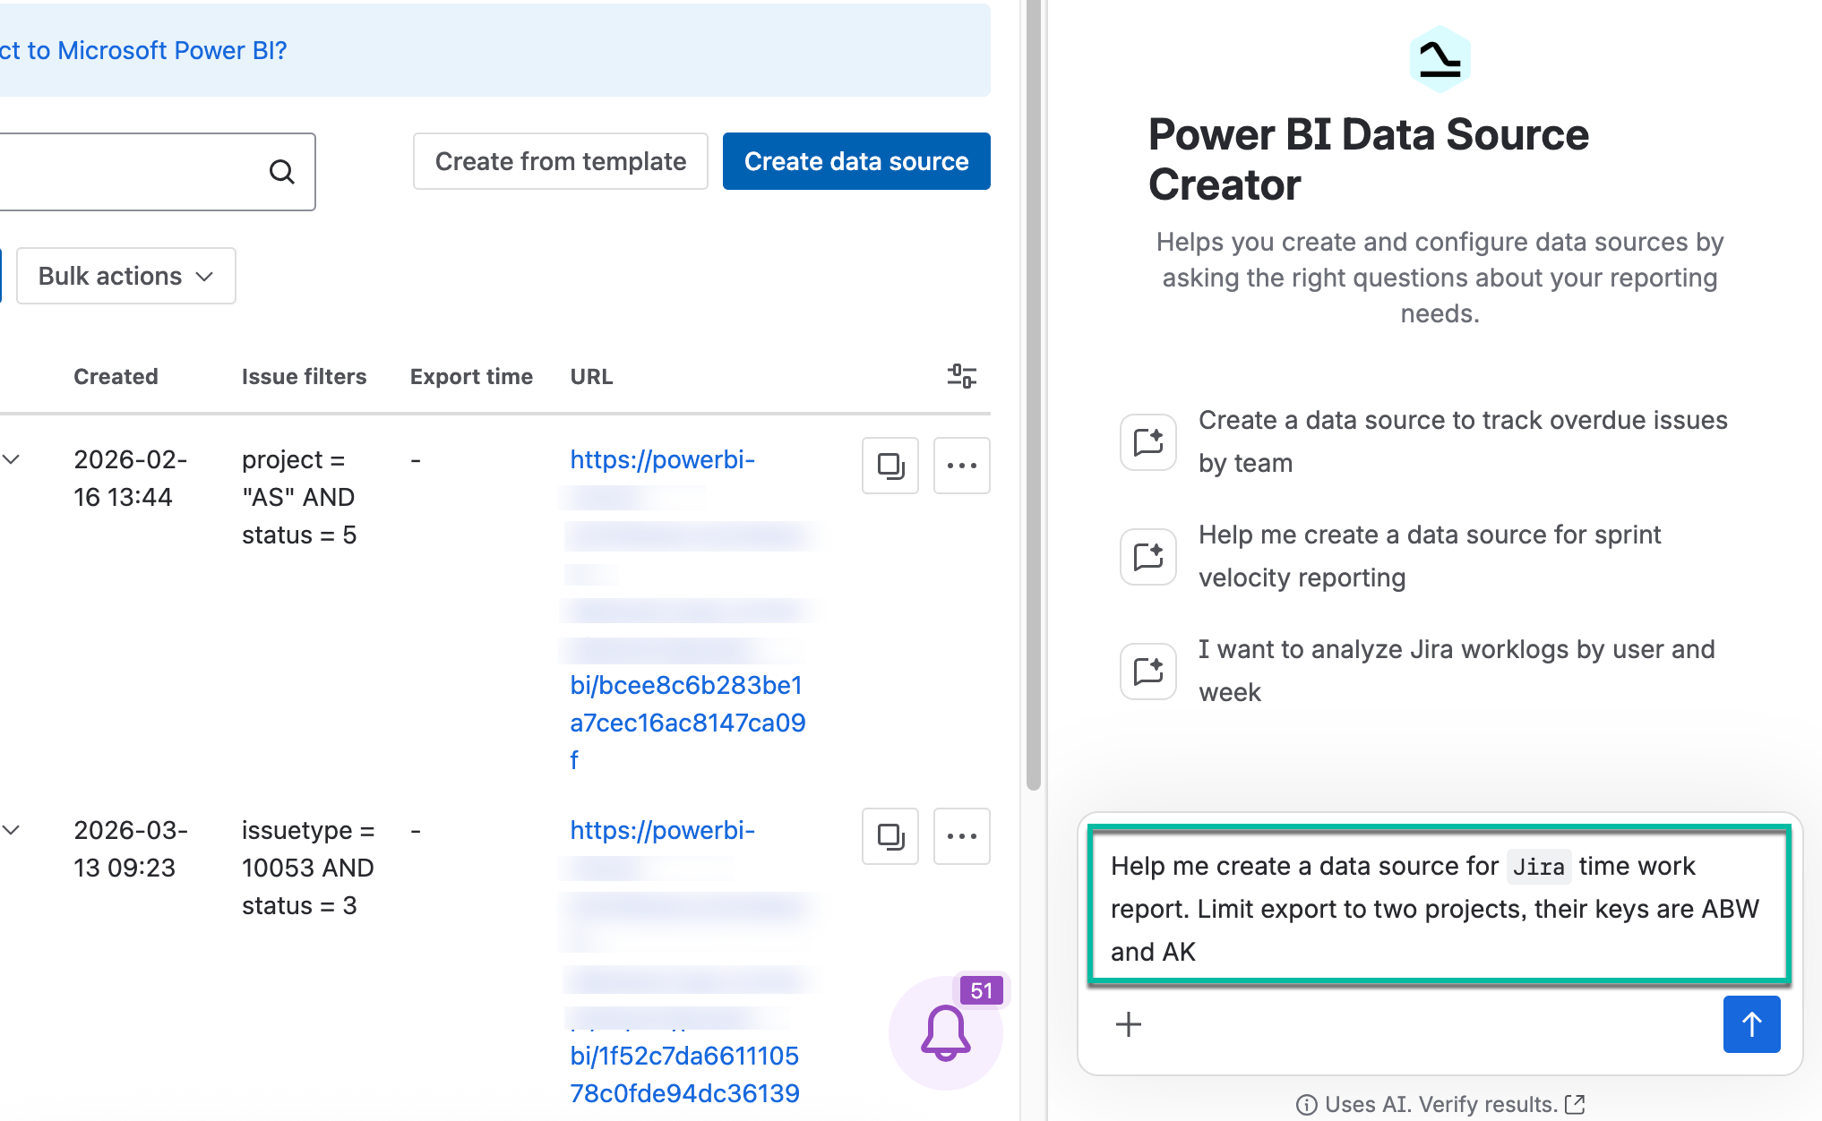Click the search magnifier icon
This screenshot has width=1822, height=1121.
282,171
